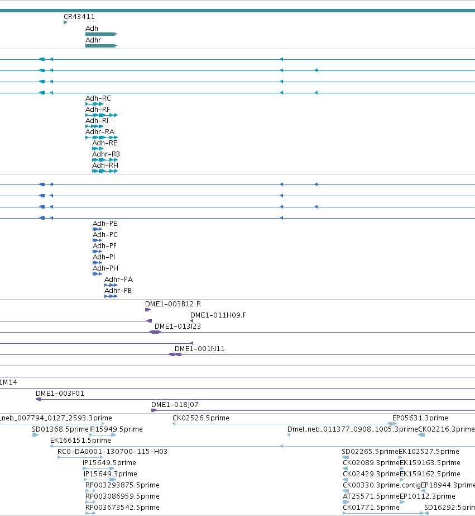Select the Adh-PI protein label
The height and width of the screenshot is (516, 475).
(x=104, y=257)
